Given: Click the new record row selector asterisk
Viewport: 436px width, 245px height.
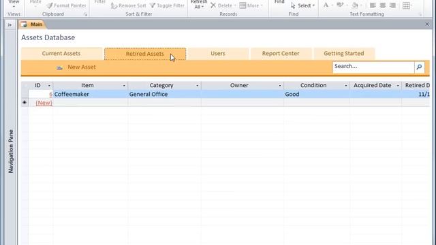Looking at the screenshot, I should pyautogui.click(x=25, y=103).
